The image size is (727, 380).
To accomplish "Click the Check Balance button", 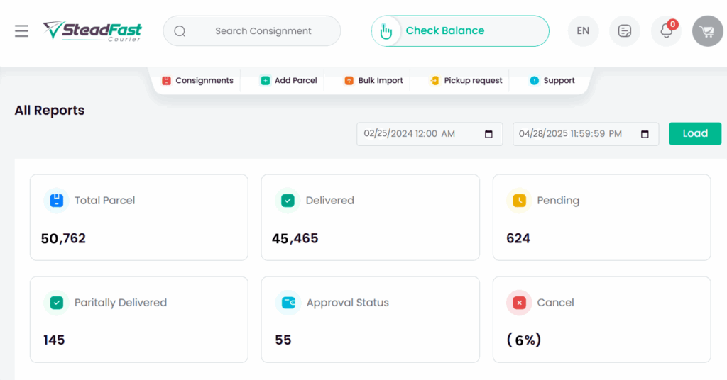I will coord(460,31).
